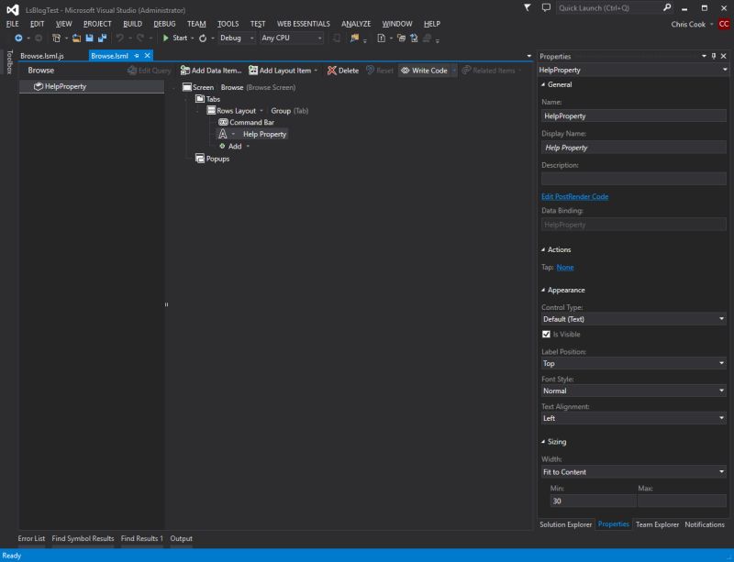The width and height of the screenshot is (734, 562).
Task: Open the Label Position dropdown
Action: pos(633,364)
